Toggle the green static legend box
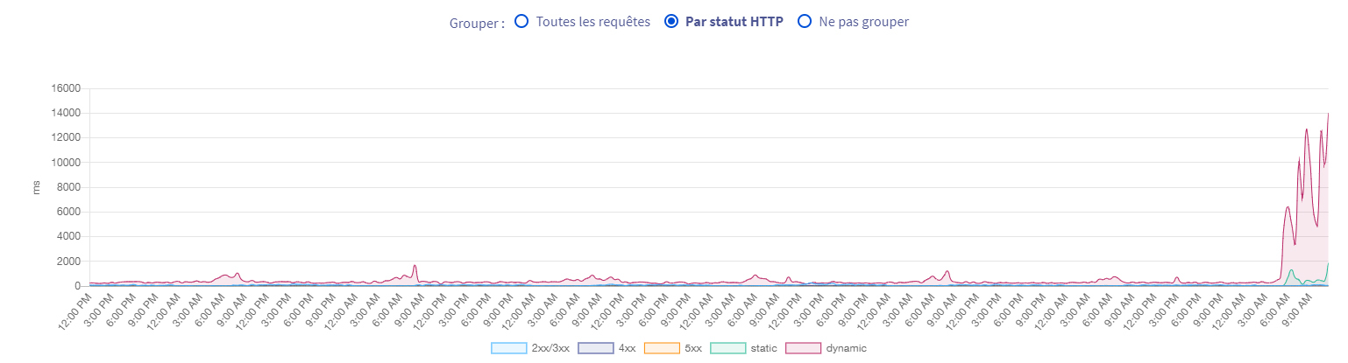Image resolution: width=1348 pixels, height=363 pixels. pyautogui.click(x=727, y=348)
